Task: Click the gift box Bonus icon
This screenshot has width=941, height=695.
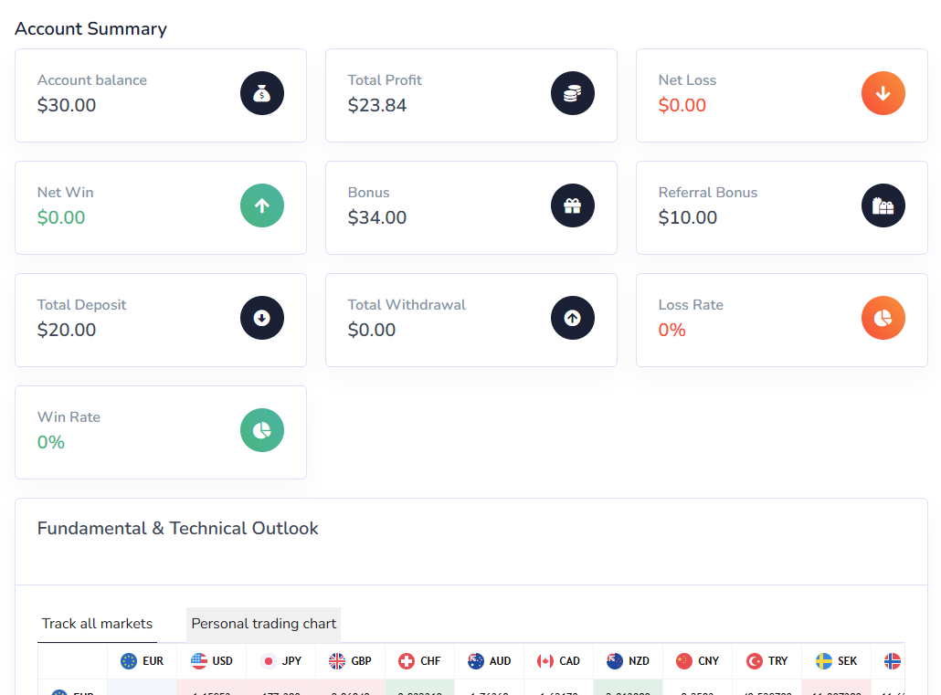Action: tap(573, 205)
